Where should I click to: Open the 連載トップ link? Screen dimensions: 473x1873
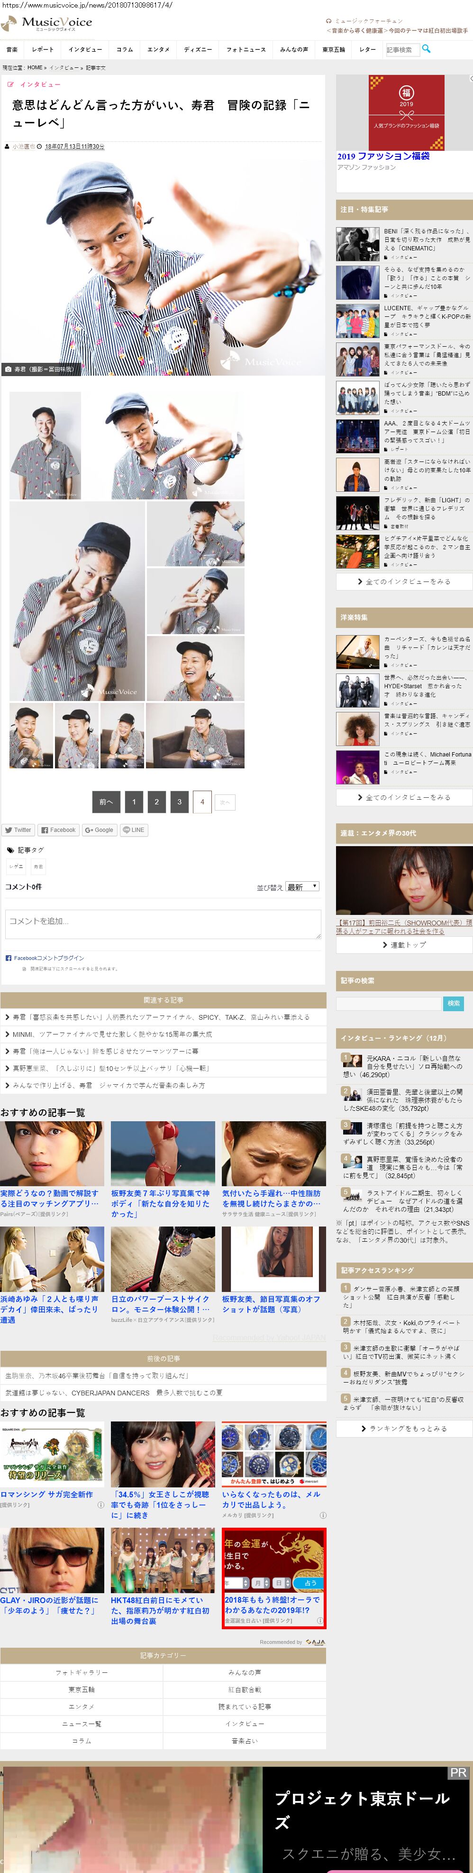click(404, 944)
